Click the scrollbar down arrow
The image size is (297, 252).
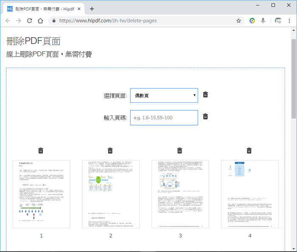[x=294, y=249]
